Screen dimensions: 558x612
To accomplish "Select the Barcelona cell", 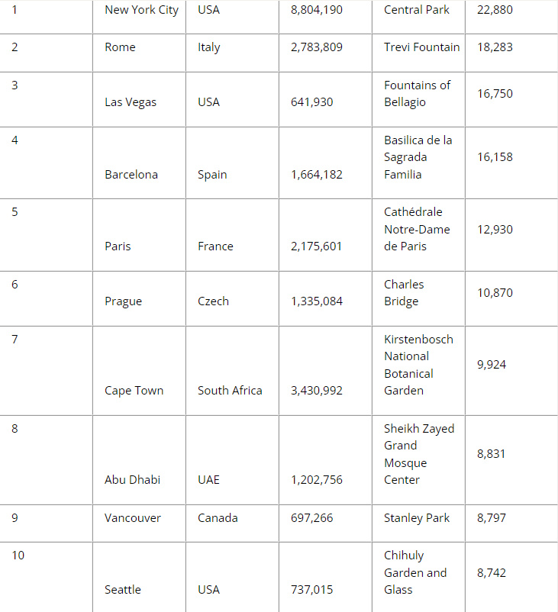I will [131, 175].
